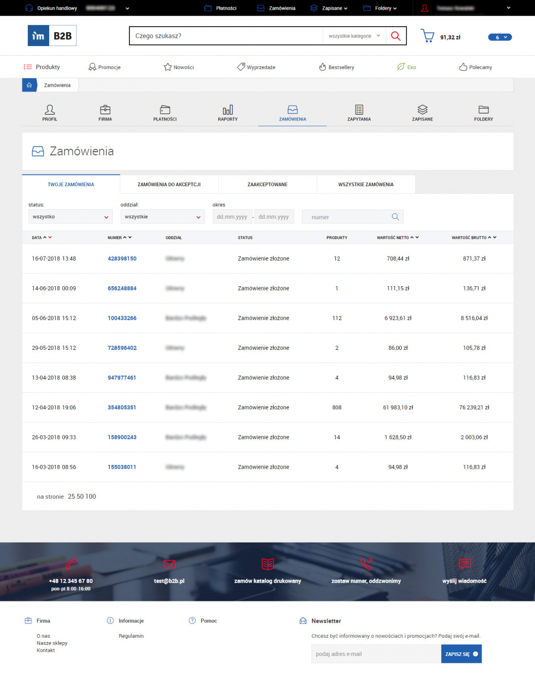This screenshot has width=535, height=679.
Task: Click the Zapisane stack icon
Action: pyautogui.click(x=422, y=110)
